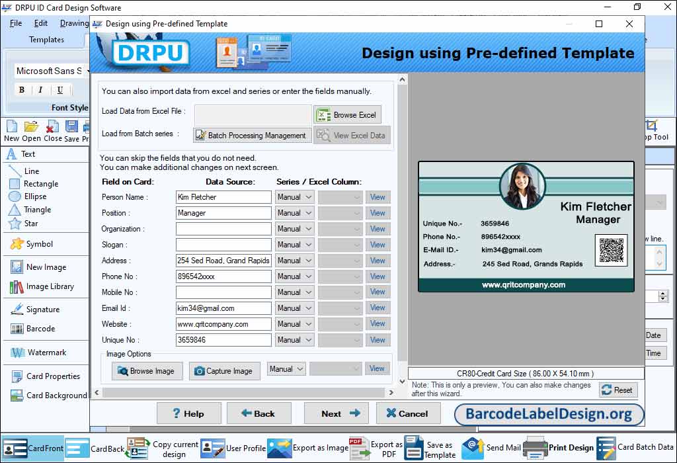Click the form's vertical scrollbar down arrow
The height and width of the screenshot is (463, 677).
(x=402, y=382)
